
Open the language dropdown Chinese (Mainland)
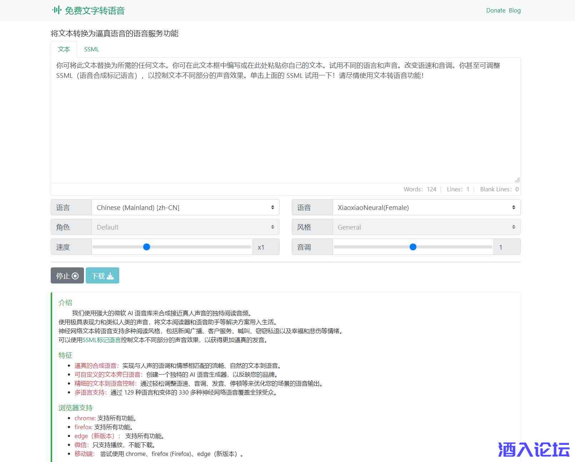coord(185,207)
